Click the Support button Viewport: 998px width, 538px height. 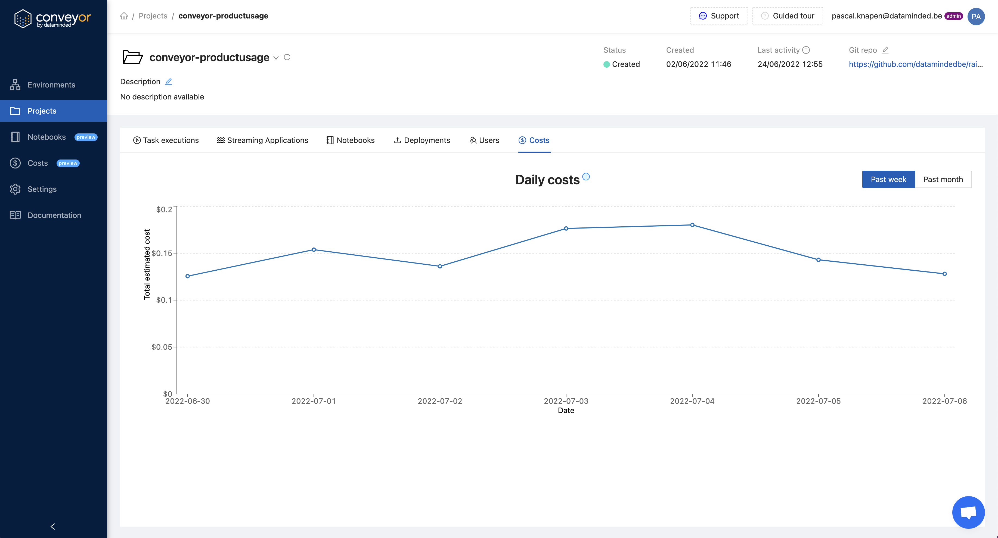click(719, 16)
